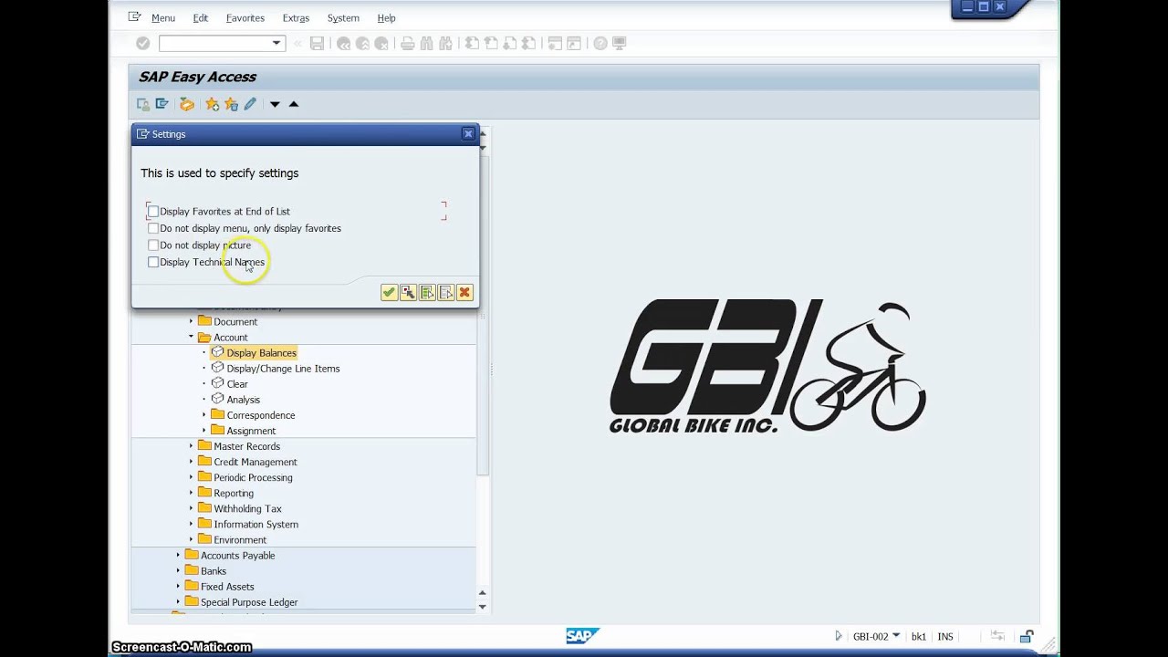
Task: Open the Help menu
Action: [x=386, y=18]
